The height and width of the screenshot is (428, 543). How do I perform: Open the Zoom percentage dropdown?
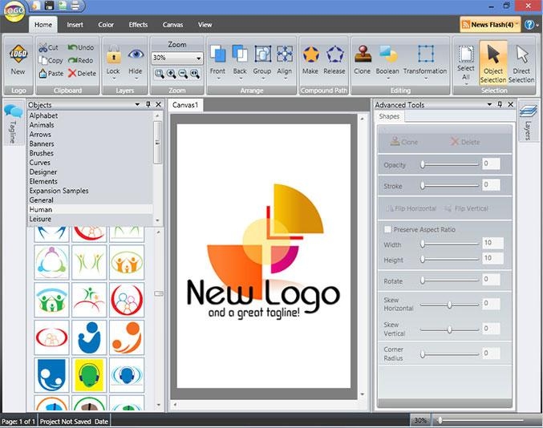tap(198, 59)
